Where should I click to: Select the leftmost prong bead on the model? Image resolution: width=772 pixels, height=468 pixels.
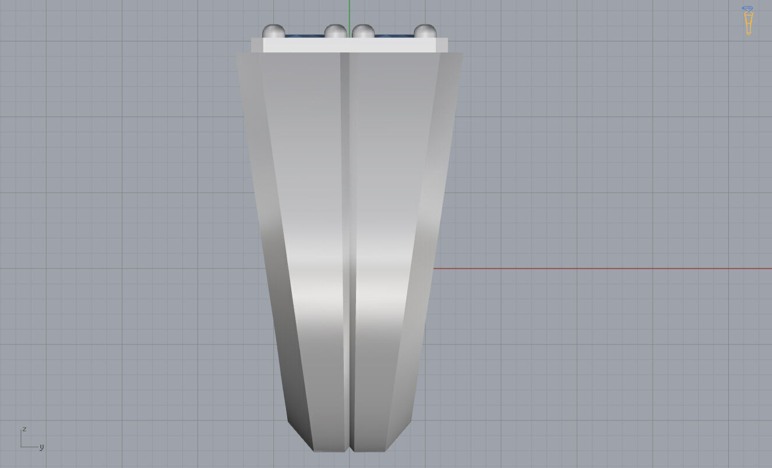coord(273,31)
